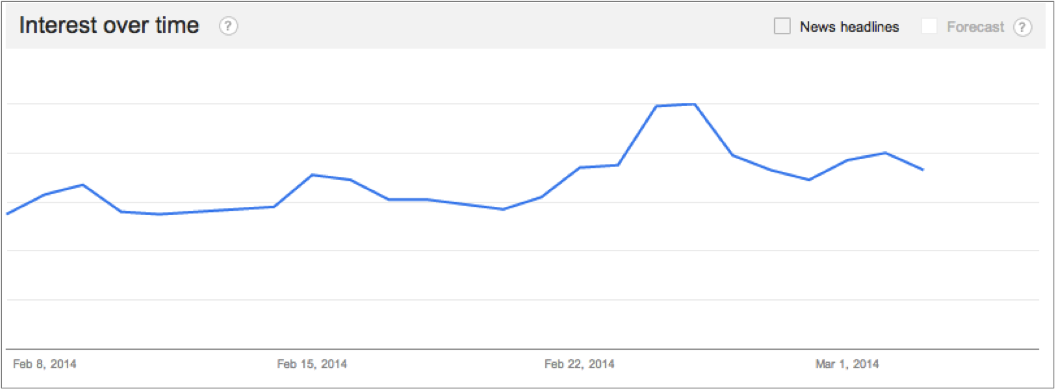
Task: Click trend line point above Mar 1 label
Action: point(847,160)
